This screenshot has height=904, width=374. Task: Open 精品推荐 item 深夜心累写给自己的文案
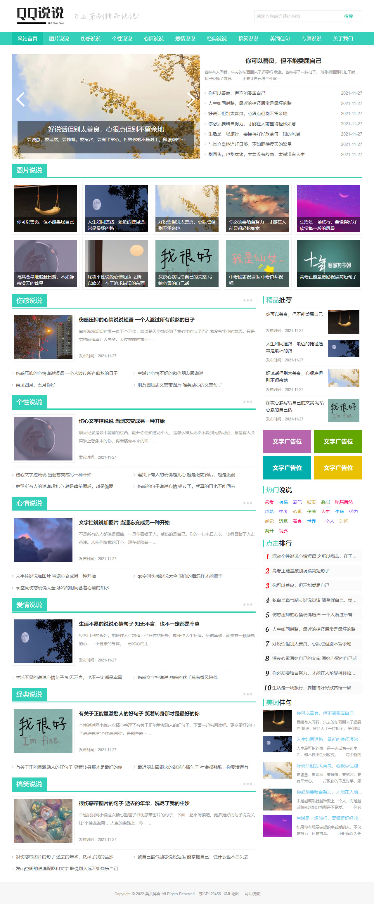coord(295,406)
